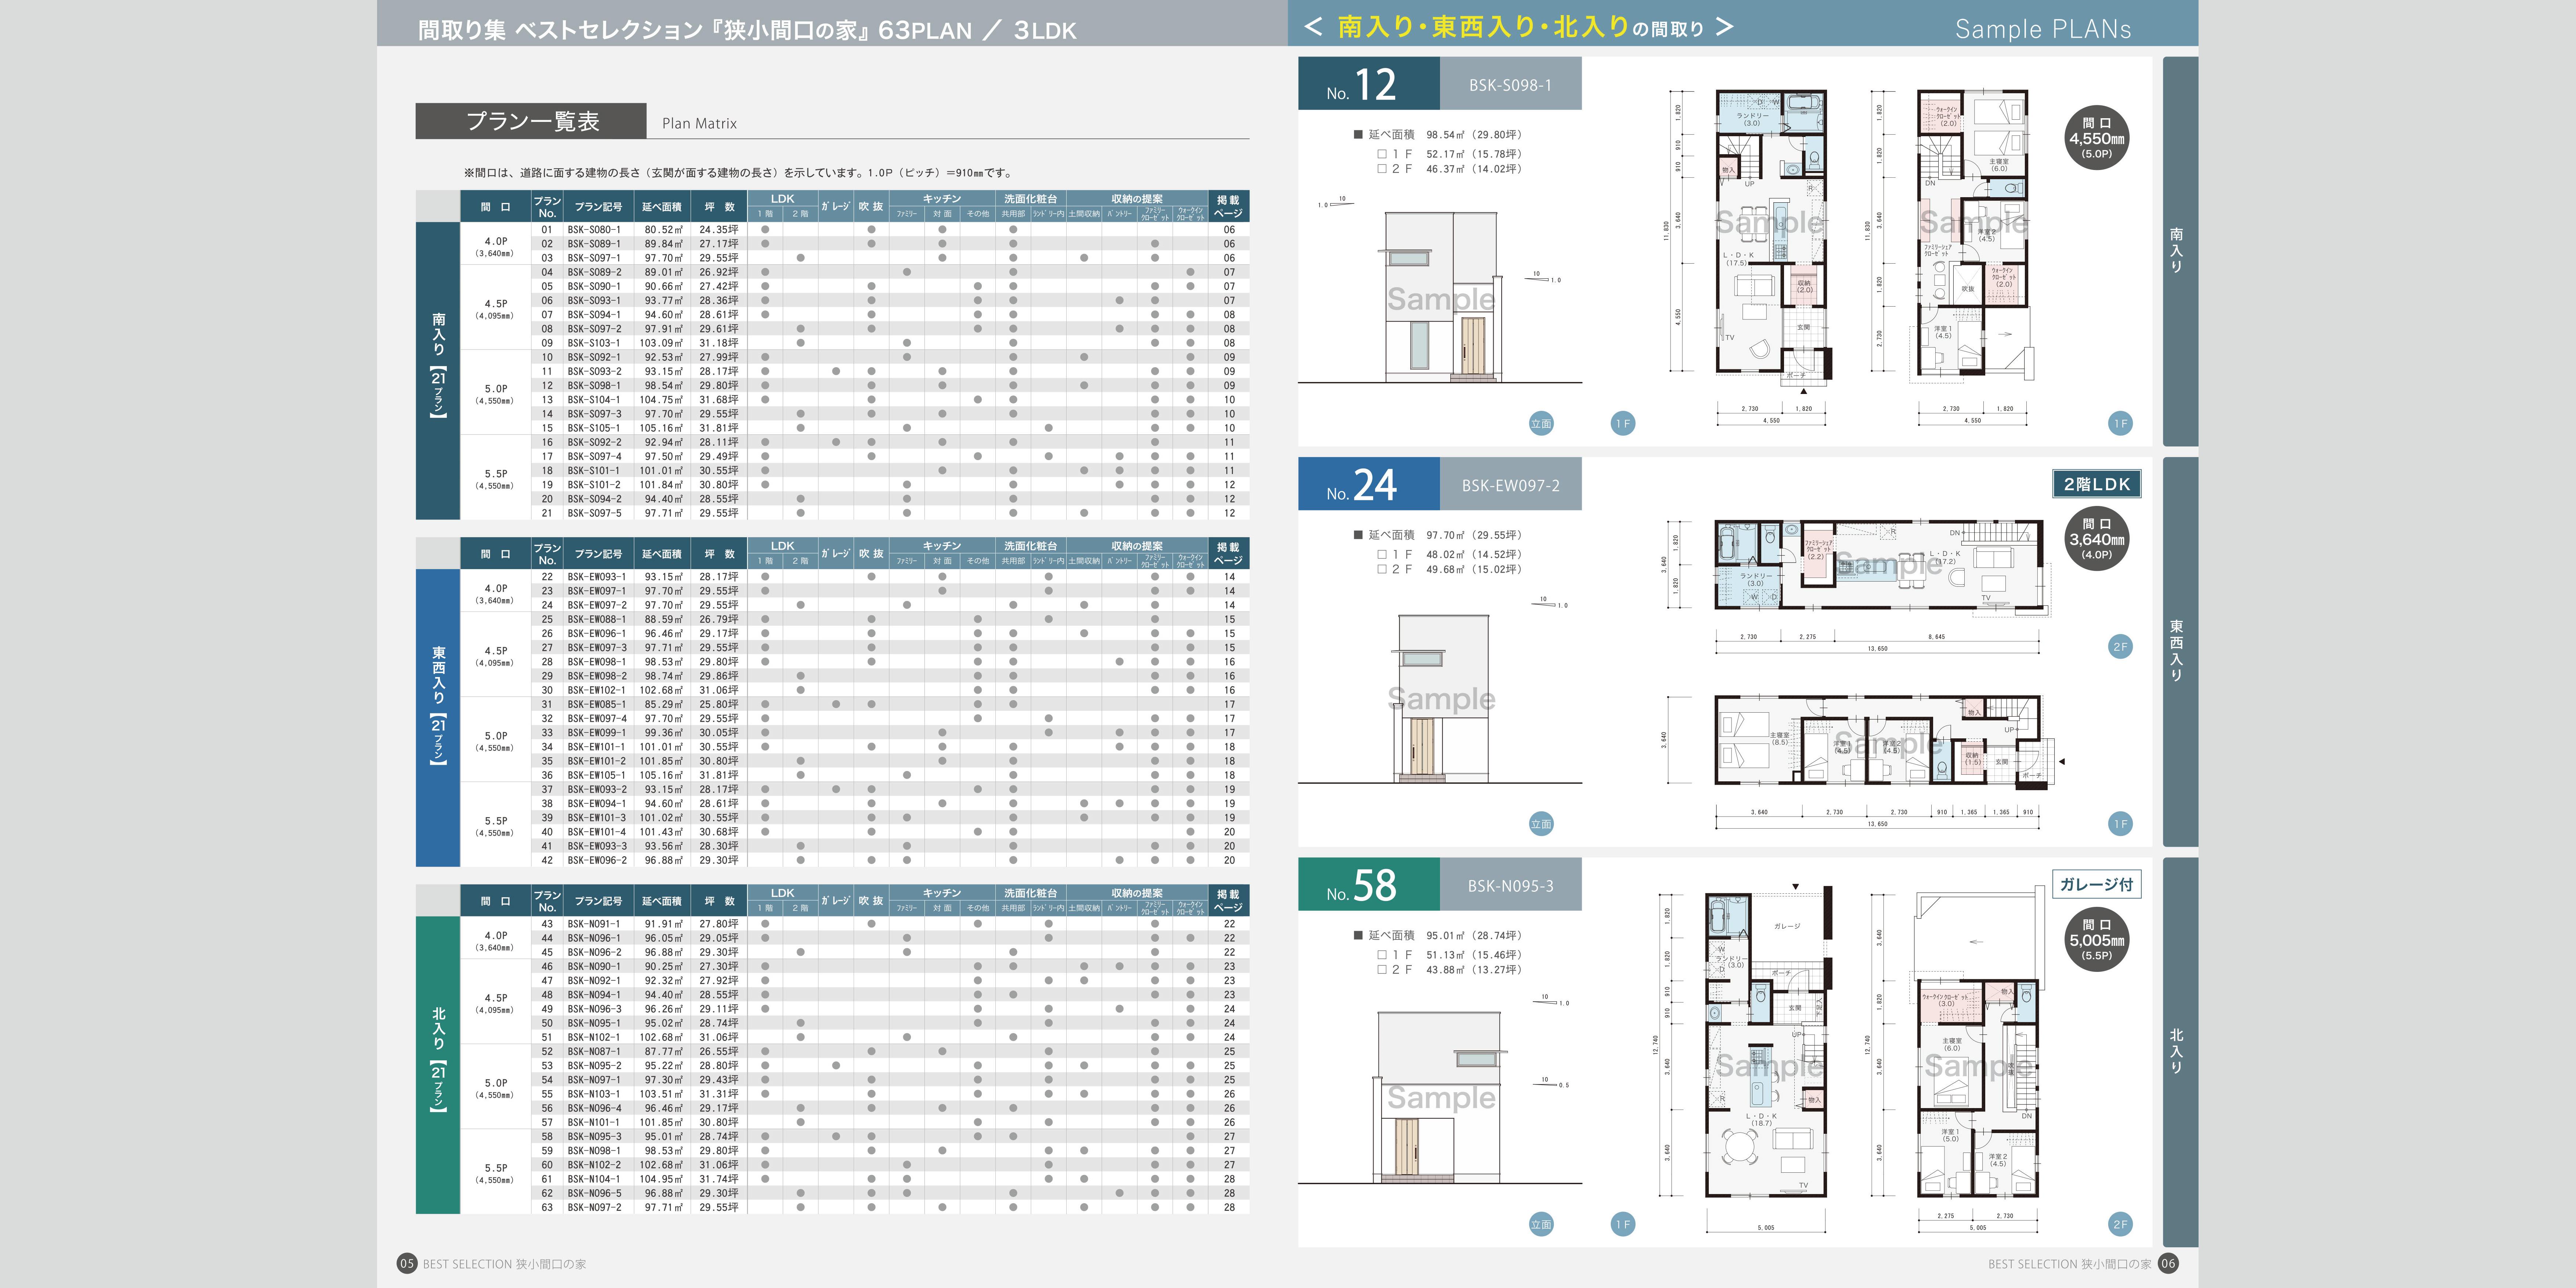Image resolution: width=2576 pixels, height=1288 pixels.
Task: Click plan code BSK-N103-1 in the table
Action: pos(594,1094)
